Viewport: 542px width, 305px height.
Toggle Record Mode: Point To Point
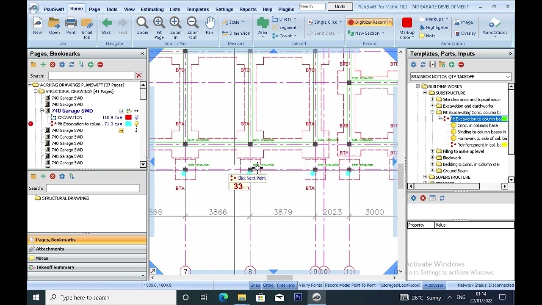point(350,286)
